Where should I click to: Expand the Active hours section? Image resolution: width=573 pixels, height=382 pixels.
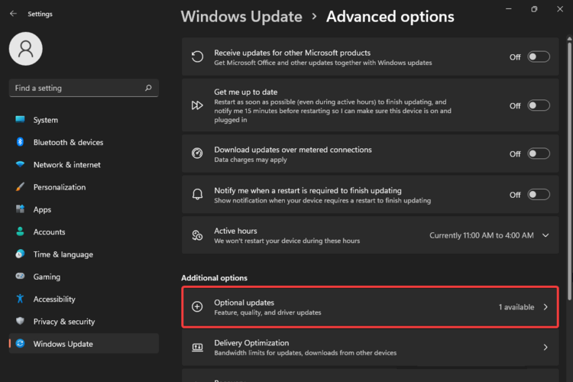pyautogui.click(x=545, y=235)
